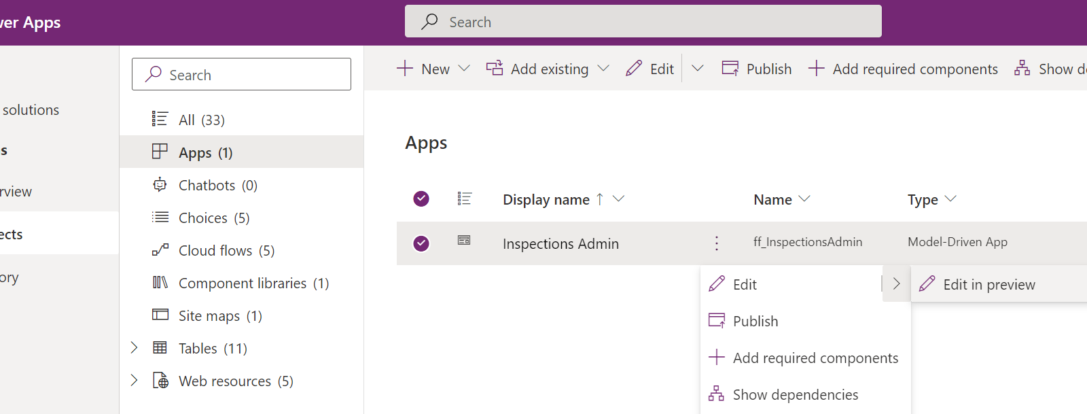The width and height of the screenshot is (1087, 414).
Task: Click the sidebar search magnifier icon
Action: [154, 74]
